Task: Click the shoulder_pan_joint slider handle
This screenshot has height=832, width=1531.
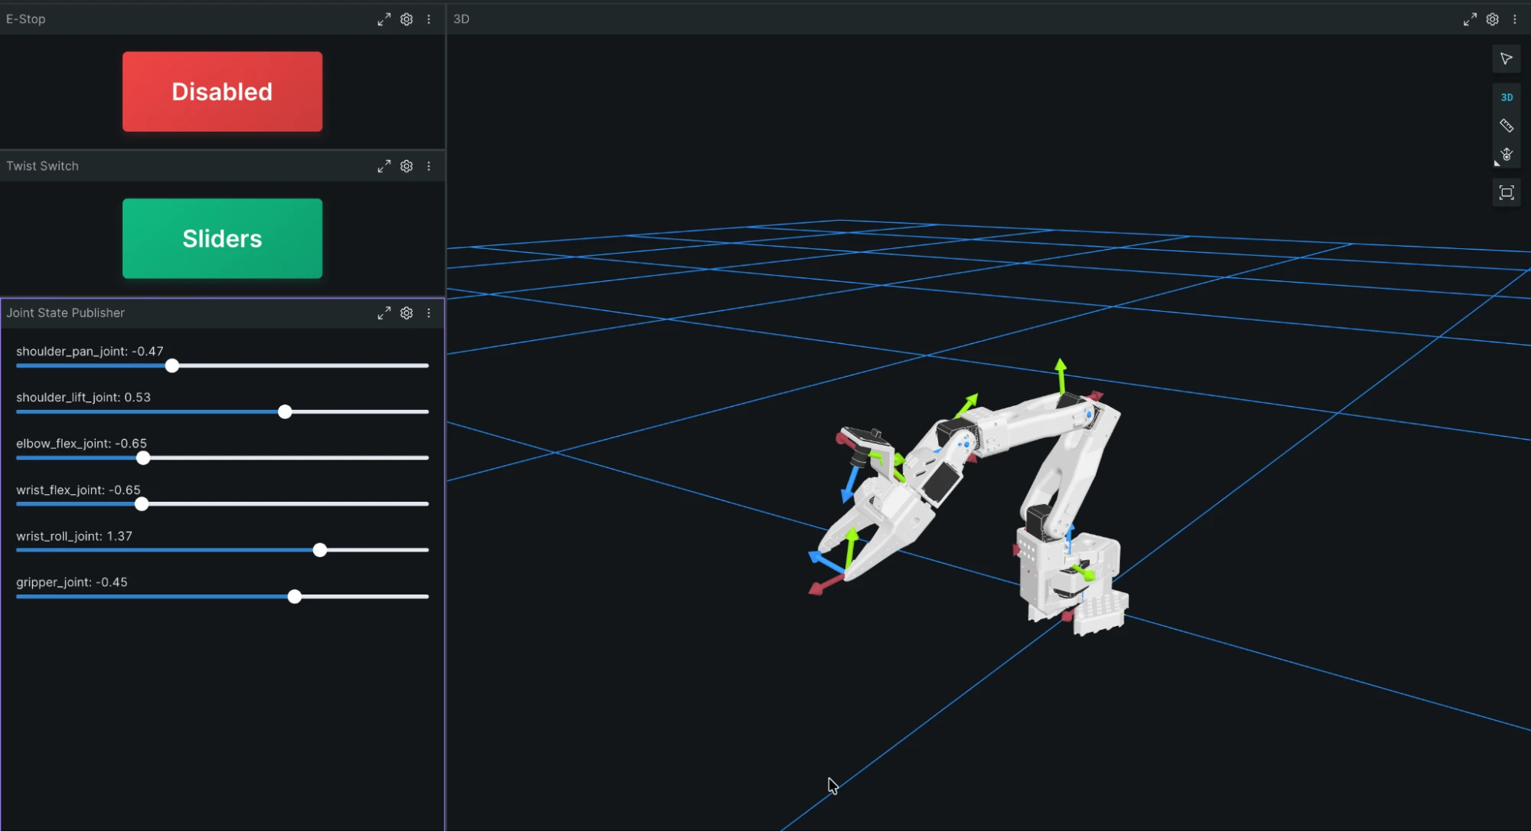Action: (172, 366)
